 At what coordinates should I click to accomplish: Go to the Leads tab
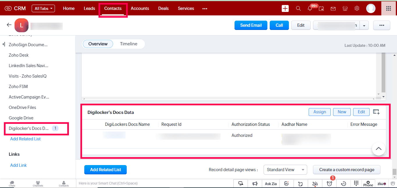point(90,8)
